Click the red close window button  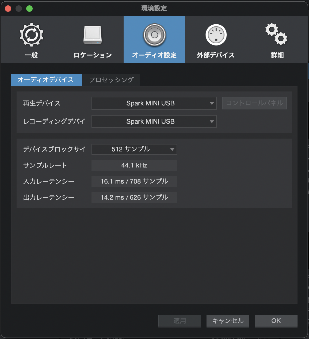click(8, 9)
